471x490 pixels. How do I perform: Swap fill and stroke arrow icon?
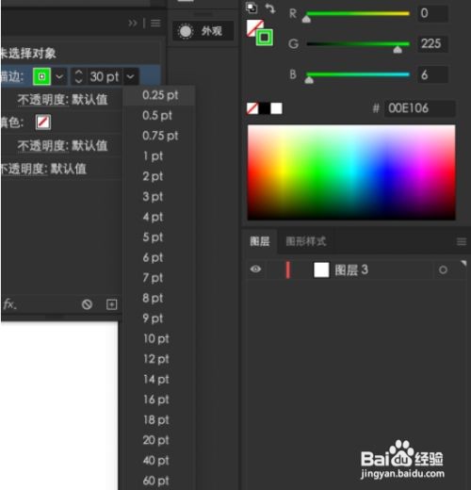click(269, 8)
